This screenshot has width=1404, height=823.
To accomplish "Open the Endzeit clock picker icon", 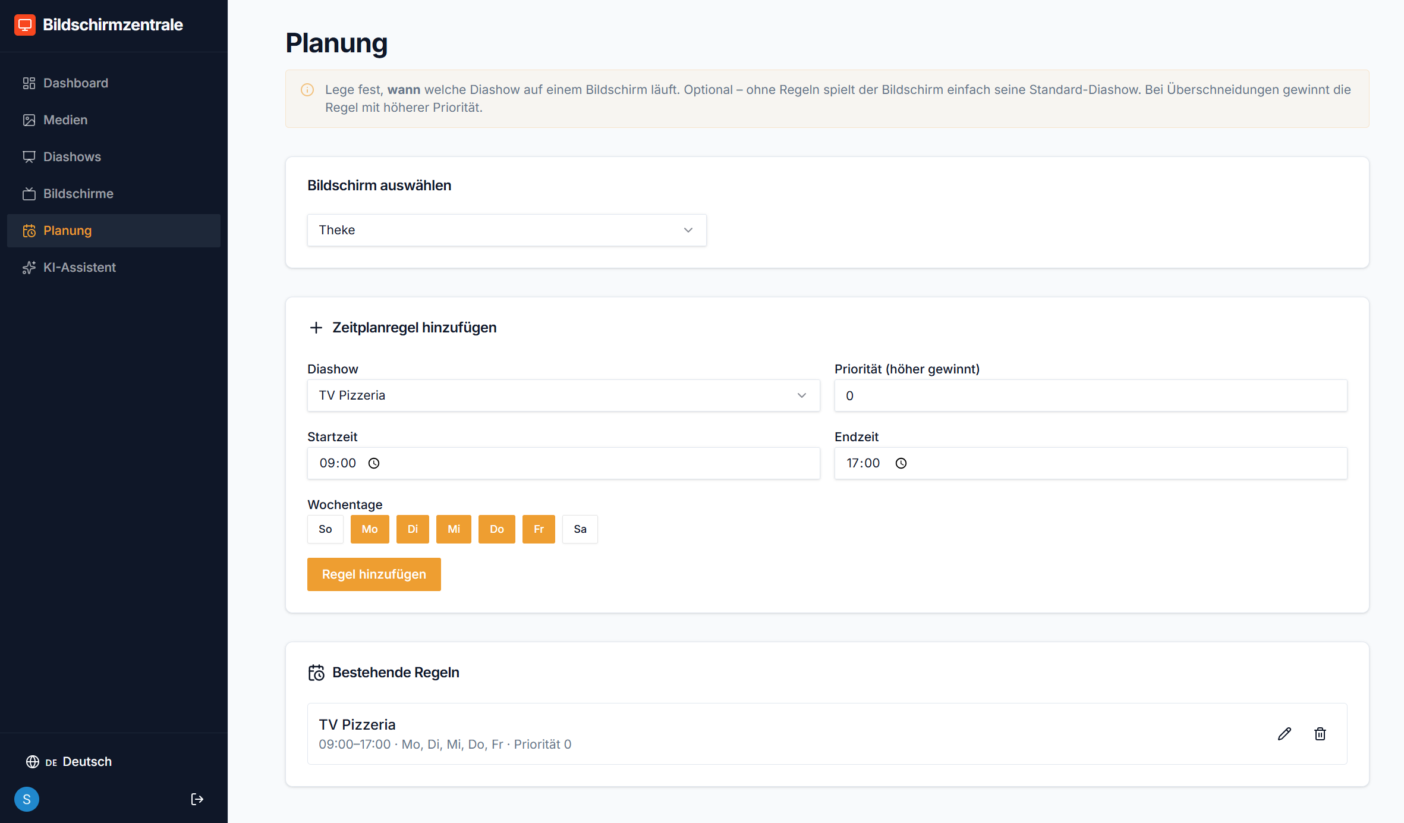I will pyautogui.click(x=901, y=463).
